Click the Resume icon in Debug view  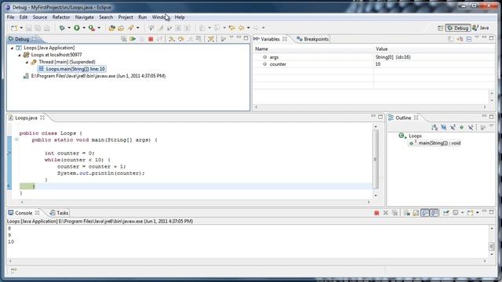(133, 39)
